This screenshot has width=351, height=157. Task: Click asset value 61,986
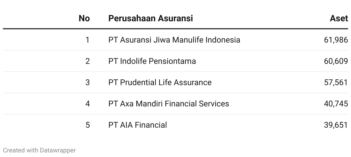tap(336, 40)
